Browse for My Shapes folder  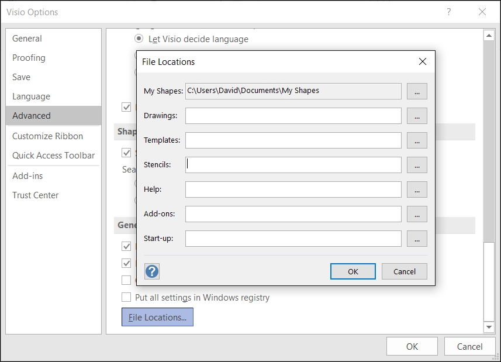[417, 91]
